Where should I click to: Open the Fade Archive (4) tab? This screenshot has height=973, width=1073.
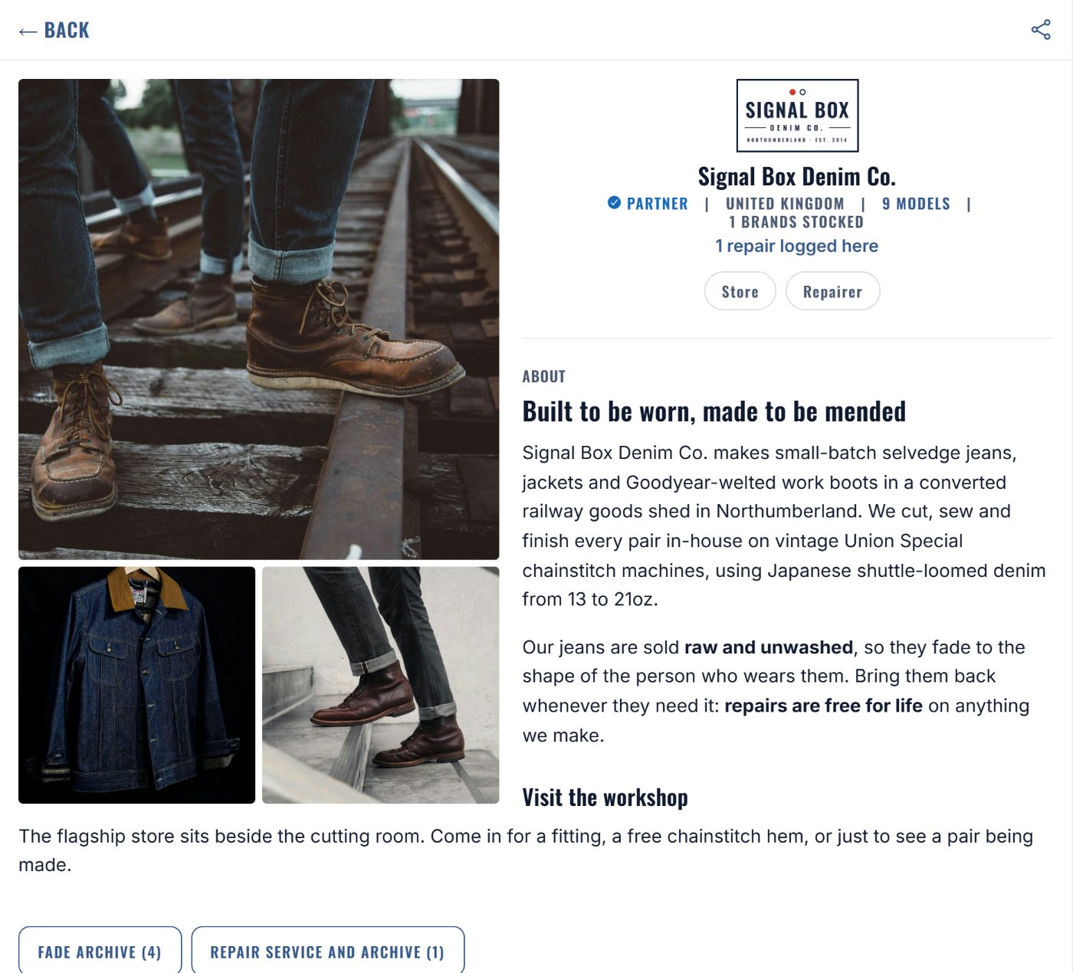100,951
